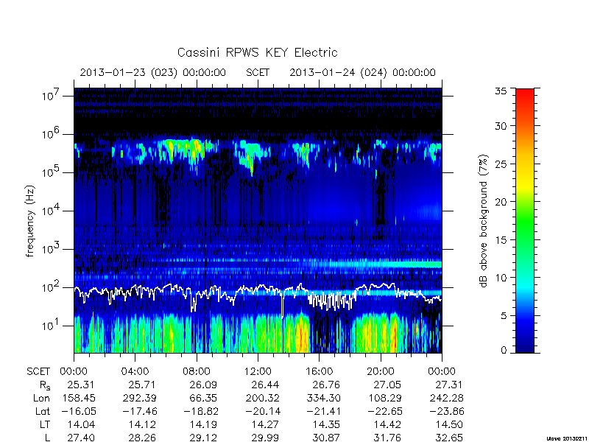Click longitude value '200.32'
The image size is (589, 442).
tap(262, 398)
